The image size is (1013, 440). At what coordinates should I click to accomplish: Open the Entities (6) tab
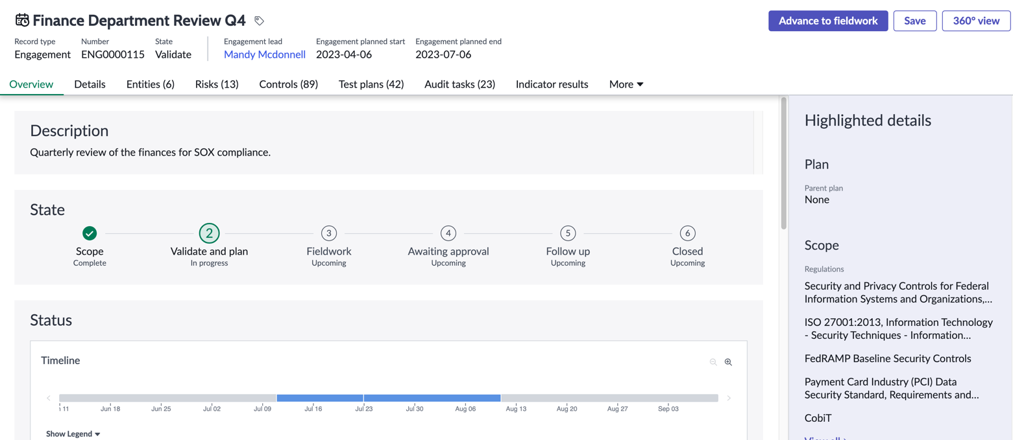pos(151,84)
